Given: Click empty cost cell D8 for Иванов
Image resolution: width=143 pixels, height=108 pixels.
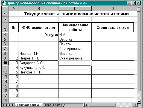Looking at the screenshot, I should pyautogui.click(x=113, y=53).
